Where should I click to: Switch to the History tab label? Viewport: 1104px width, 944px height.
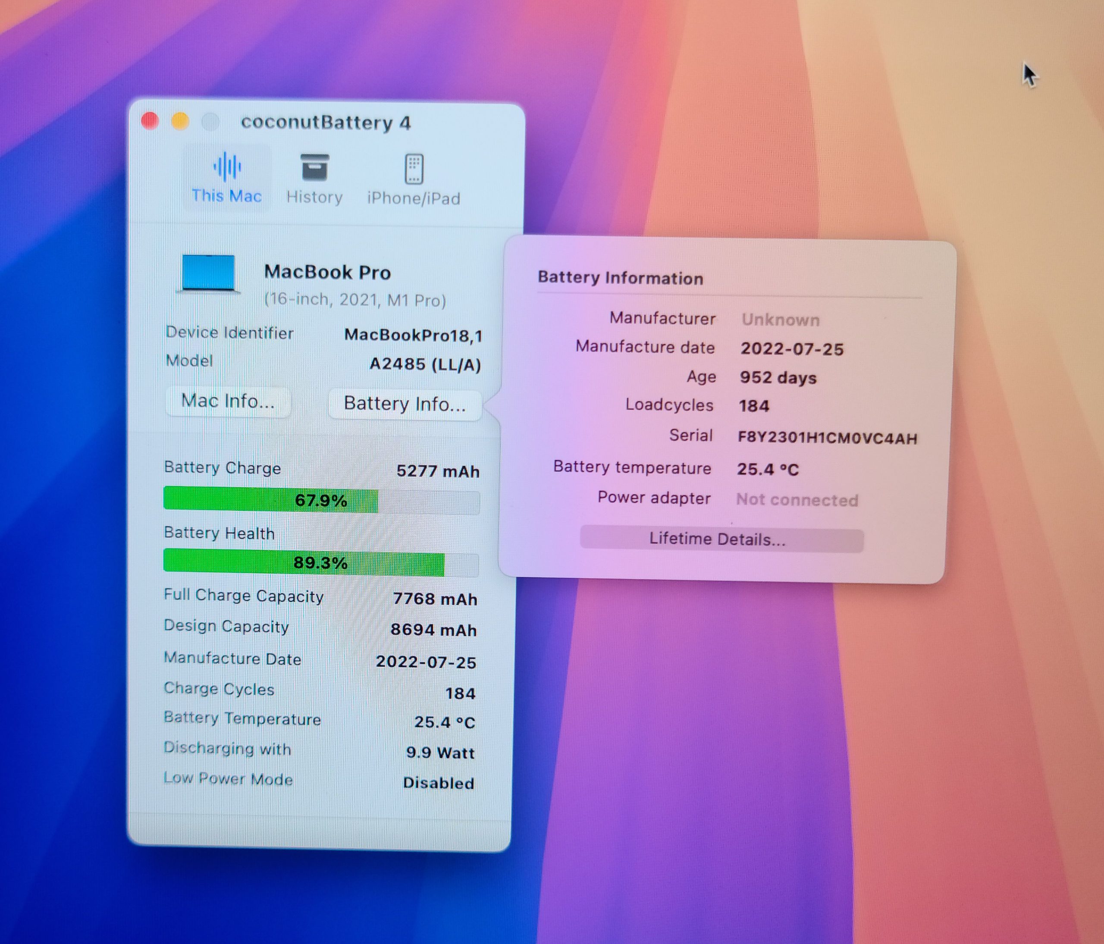click(x=314, y=197)
